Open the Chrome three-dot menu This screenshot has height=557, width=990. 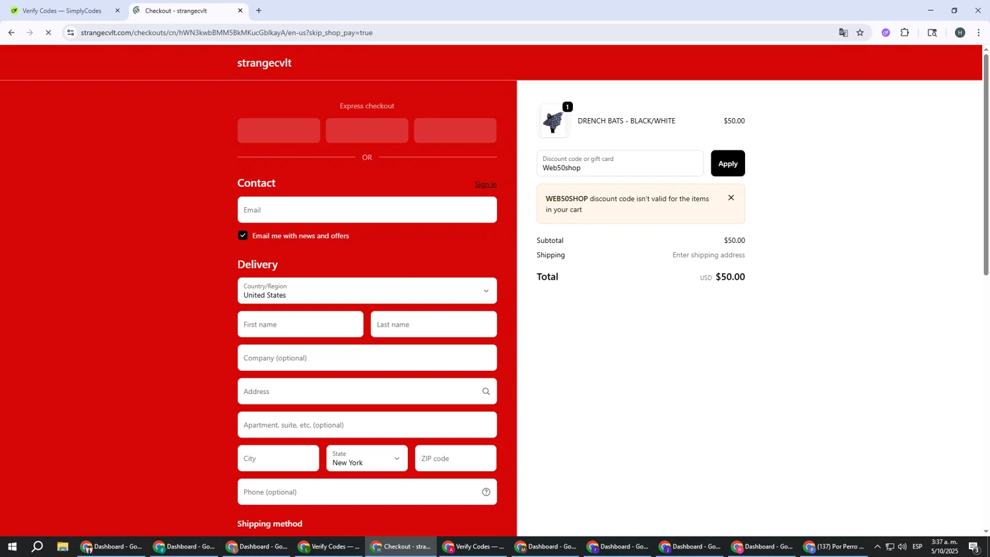(979, 32)
